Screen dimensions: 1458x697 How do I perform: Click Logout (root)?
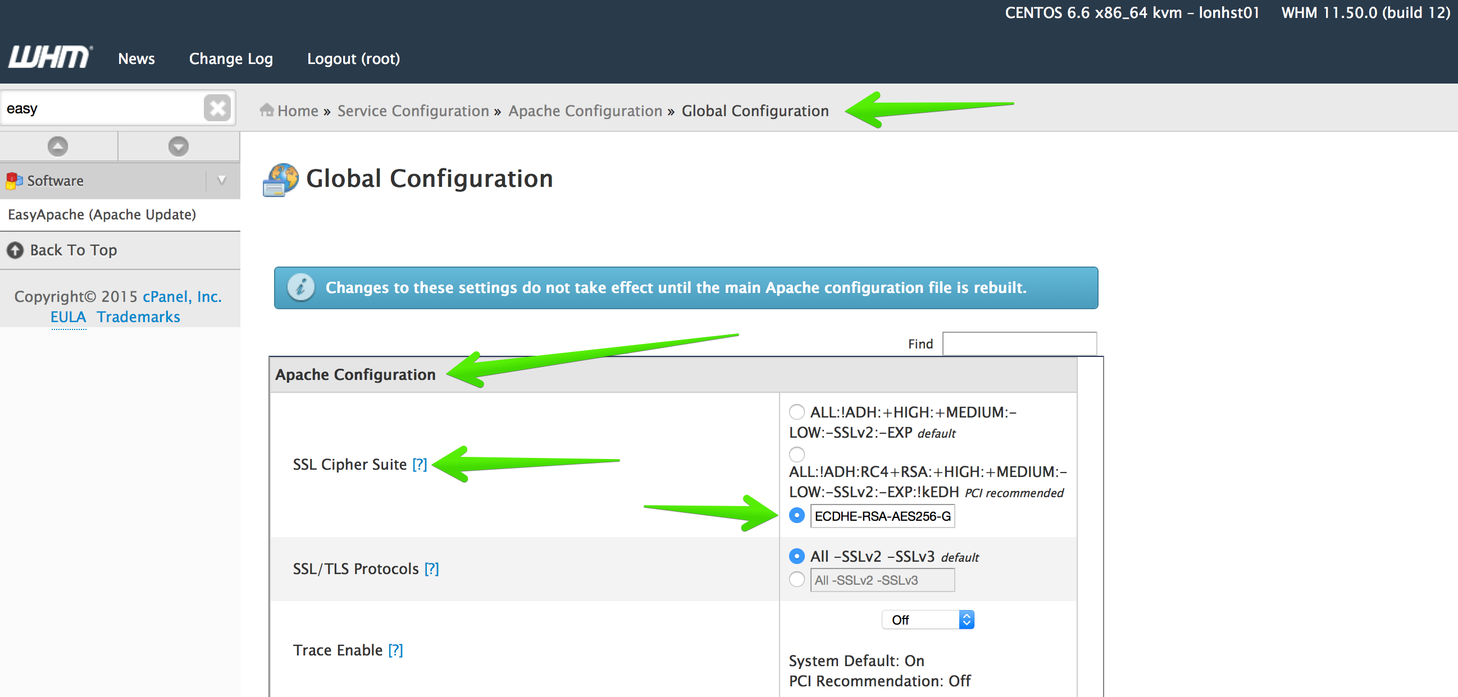tap(354, 59)
